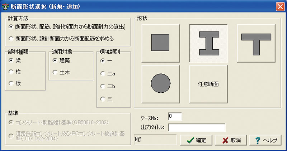Click the ケースNo. input field
Image resolution: width=287 pixels, height=151 pixels.
point(175,117)
